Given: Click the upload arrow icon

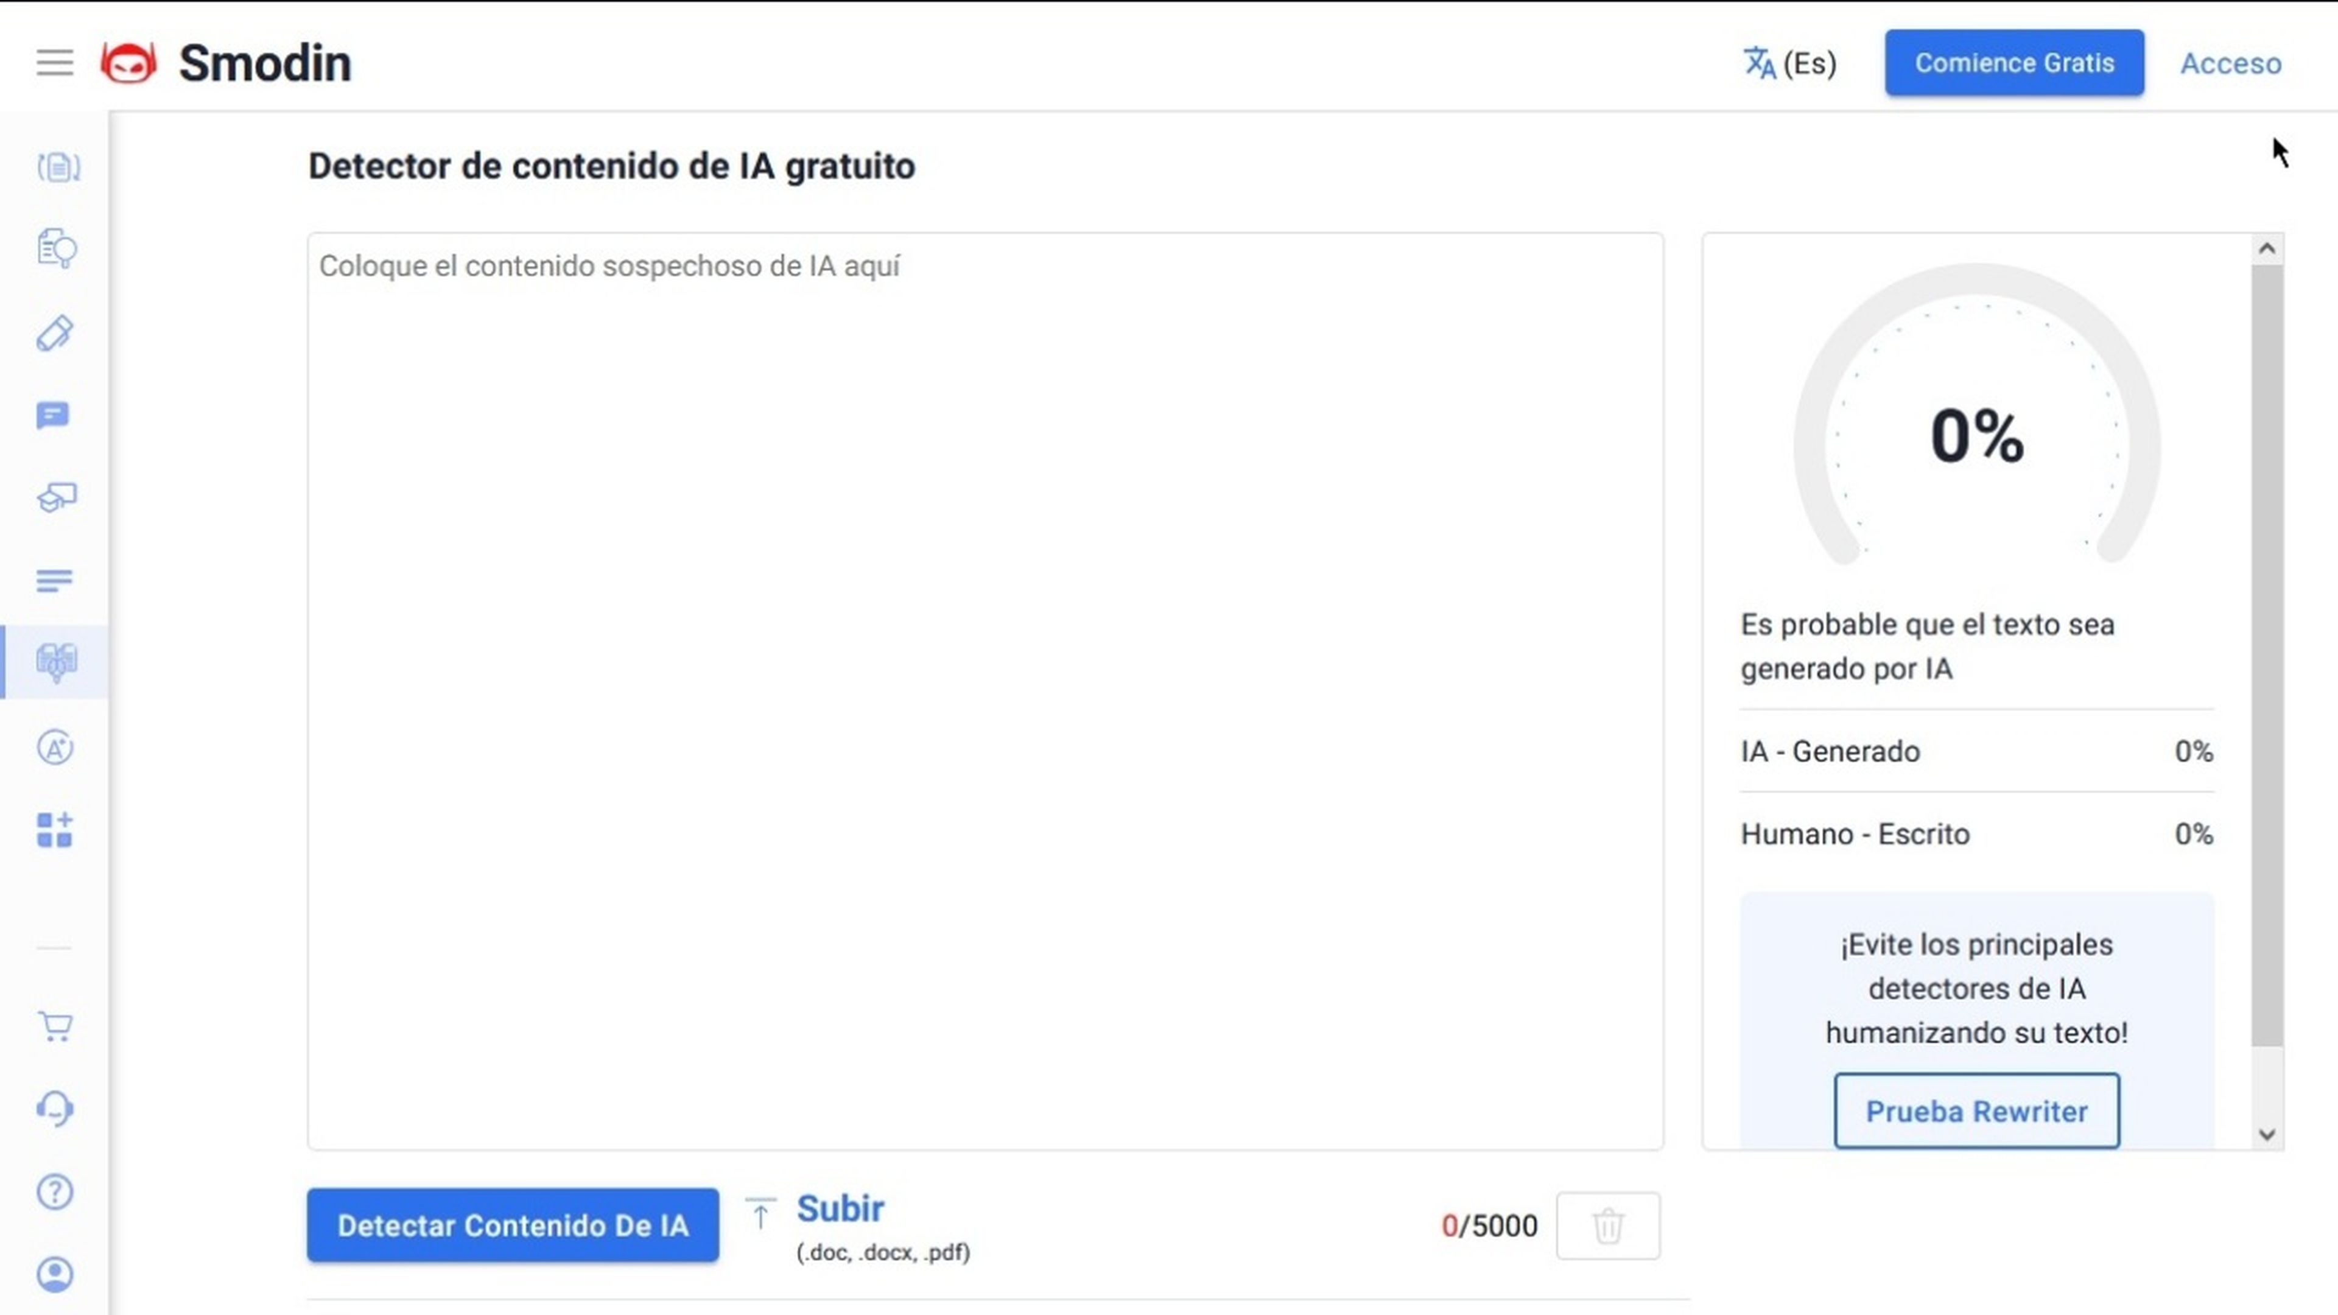Looking at the screenshot, I should pos(760,1213).
